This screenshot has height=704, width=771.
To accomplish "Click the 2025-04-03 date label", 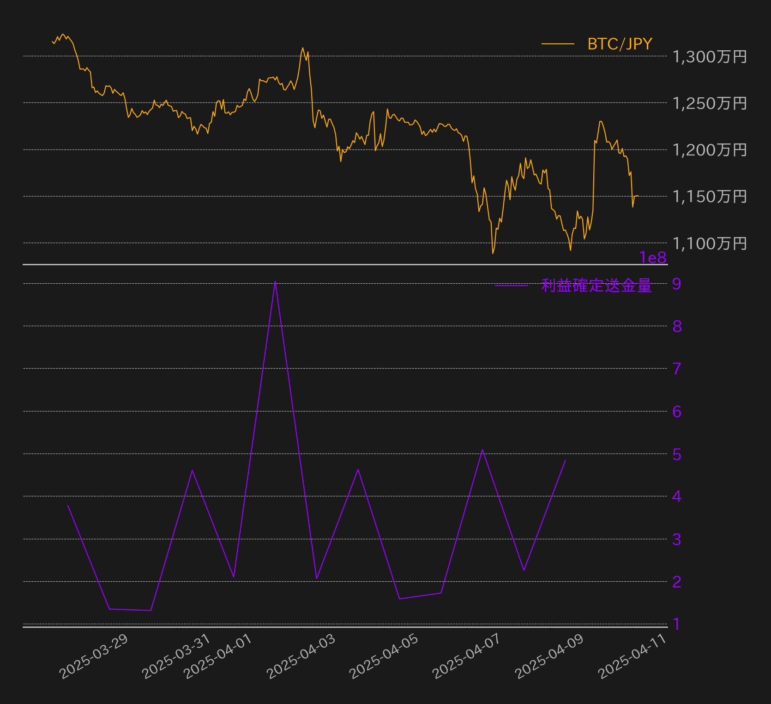I will pos(301,656).
